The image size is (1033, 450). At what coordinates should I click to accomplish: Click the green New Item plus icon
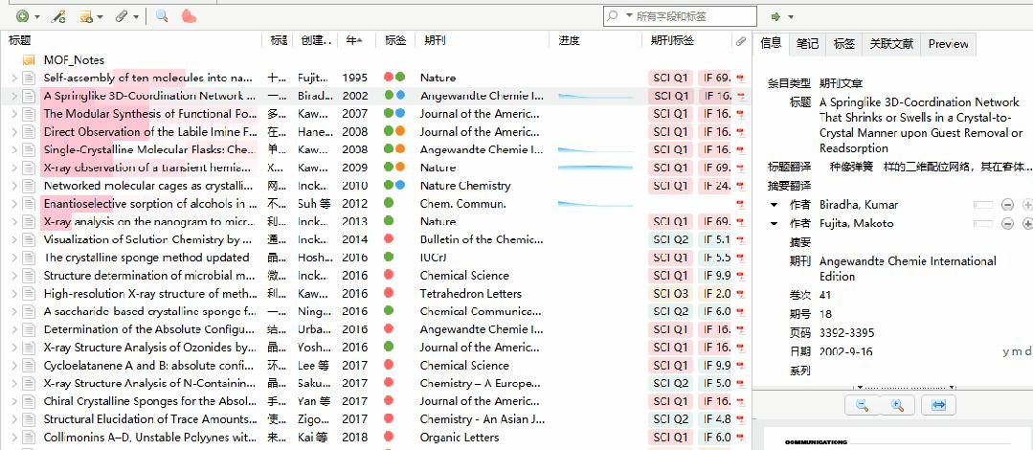click(x=22, y=16)
